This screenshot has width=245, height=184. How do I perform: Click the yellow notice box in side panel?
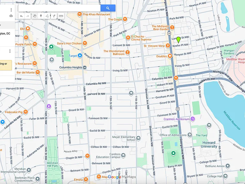pos(6,65)
